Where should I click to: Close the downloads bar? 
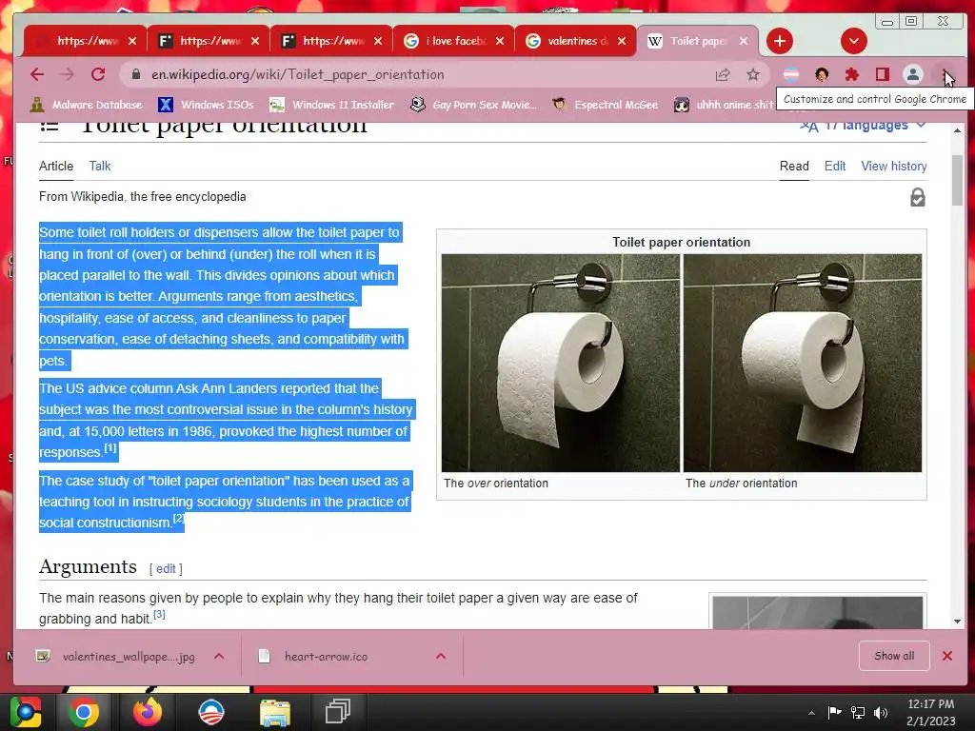(x=947, y=656)
